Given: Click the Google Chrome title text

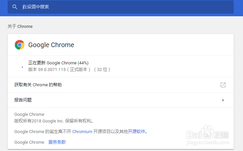Looking at the screenshot, I should click(51, 45).
